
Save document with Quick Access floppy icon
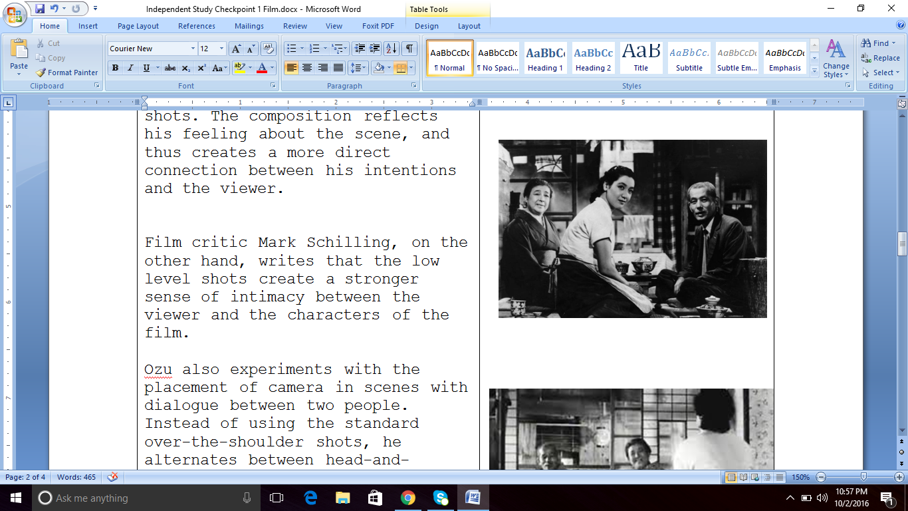(x=40, y=9)
